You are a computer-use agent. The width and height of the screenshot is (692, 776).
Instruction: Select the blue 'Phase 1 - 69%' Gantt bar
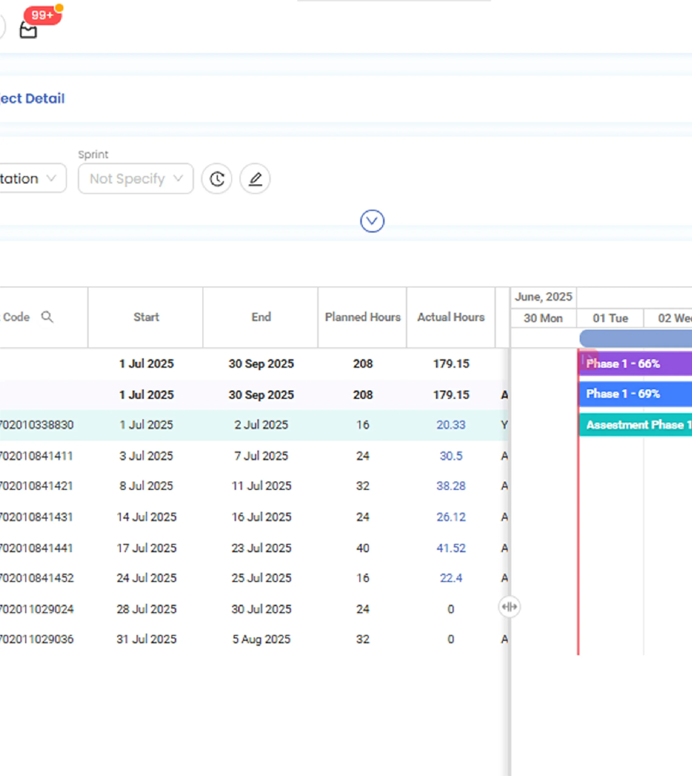pyautogui.click(x=635, y=394)
